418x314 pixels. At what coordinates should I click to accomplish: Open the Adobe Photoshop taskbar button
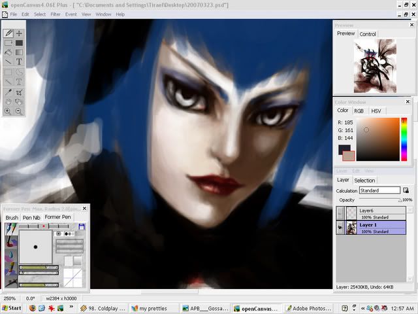point(308,308)
